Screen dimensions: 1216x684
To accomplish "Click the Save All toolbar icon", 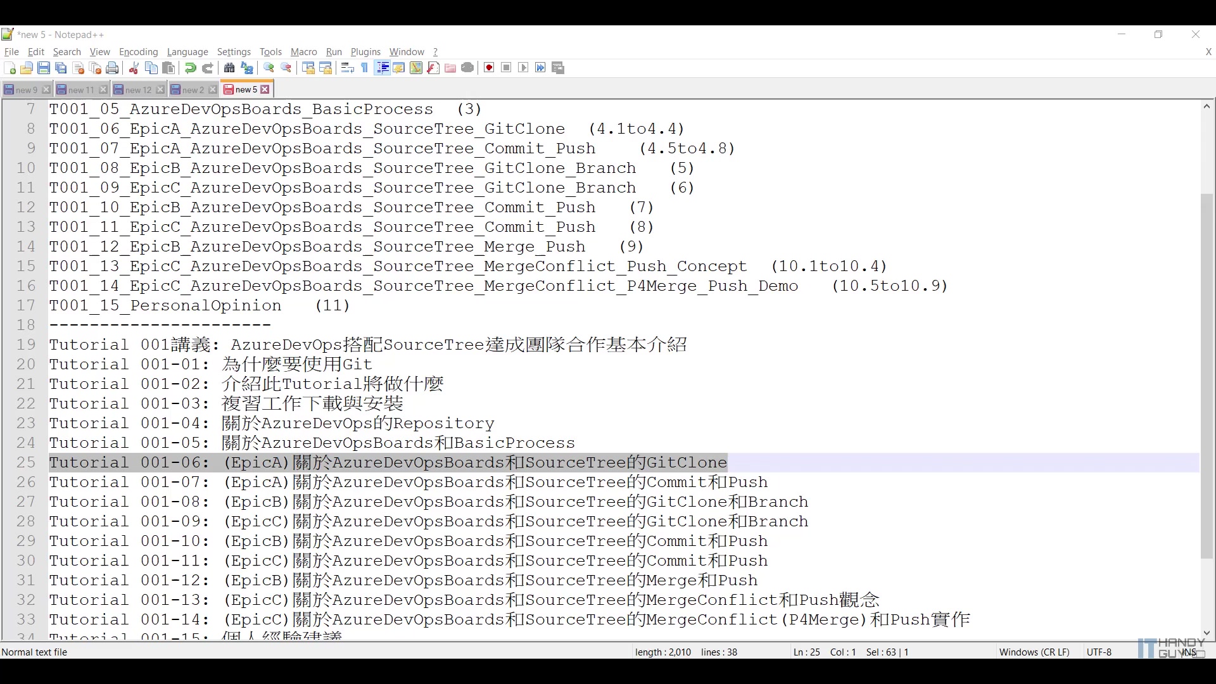I will click(x=60, y=68).
